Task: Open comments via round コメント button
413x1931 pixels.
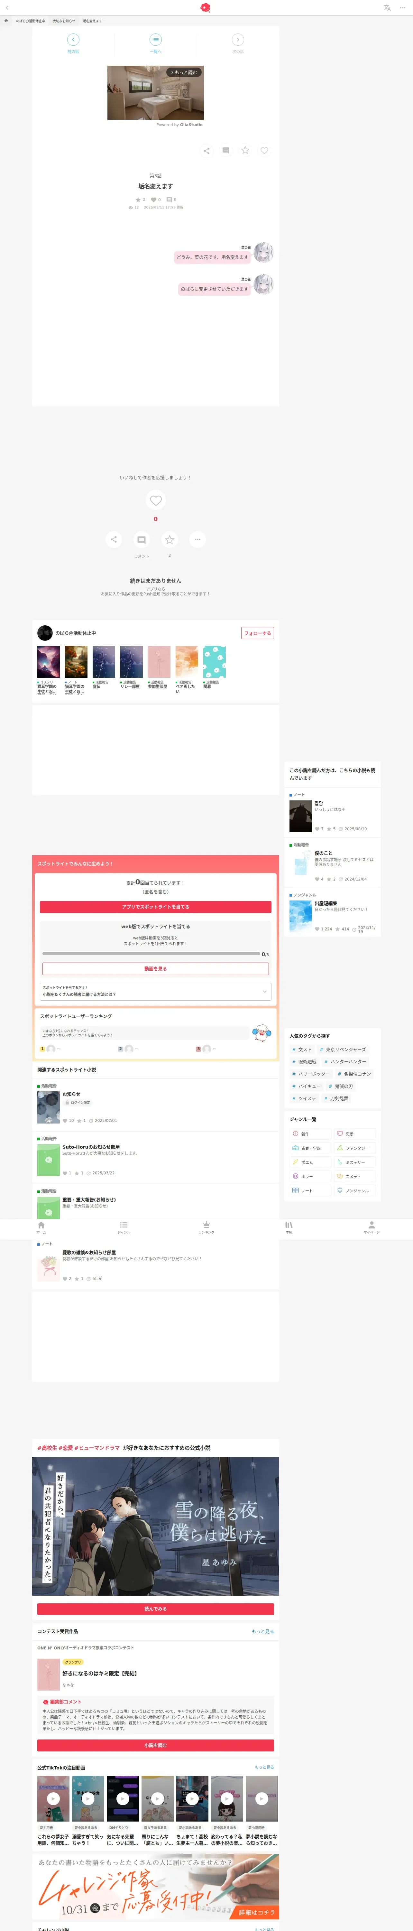Action: [142, 540]
